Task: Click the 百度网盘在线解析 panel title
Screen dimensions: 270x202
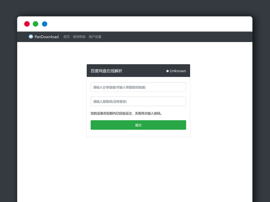Action: 106,71
